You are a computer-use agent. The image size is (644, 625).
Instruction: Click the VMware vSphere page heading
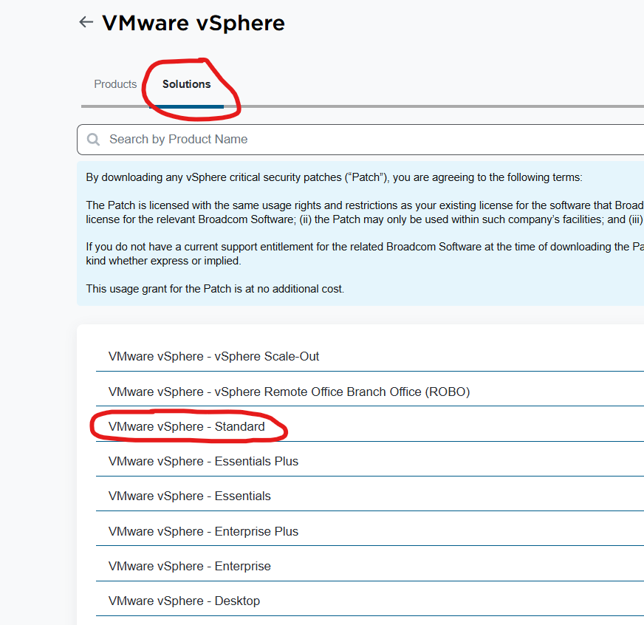pos(193,23)
